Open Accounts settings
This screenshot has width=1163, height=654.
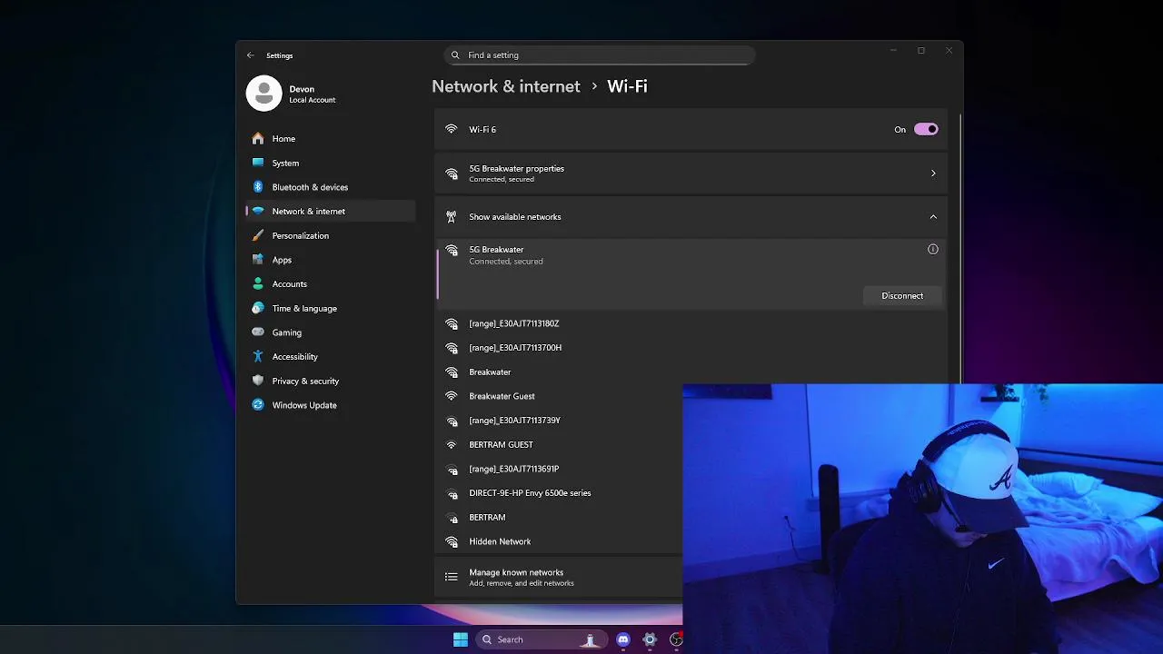331,284
